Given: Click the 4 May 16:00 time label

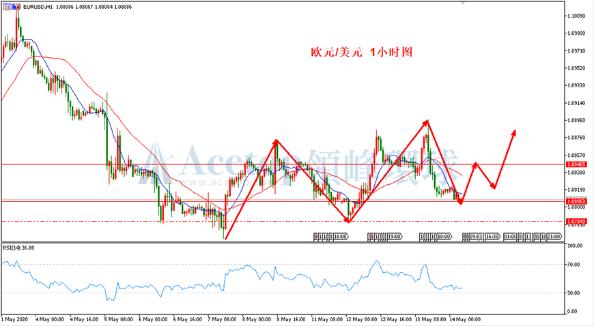Looking at the screenshot, I should tap(84, 320).
